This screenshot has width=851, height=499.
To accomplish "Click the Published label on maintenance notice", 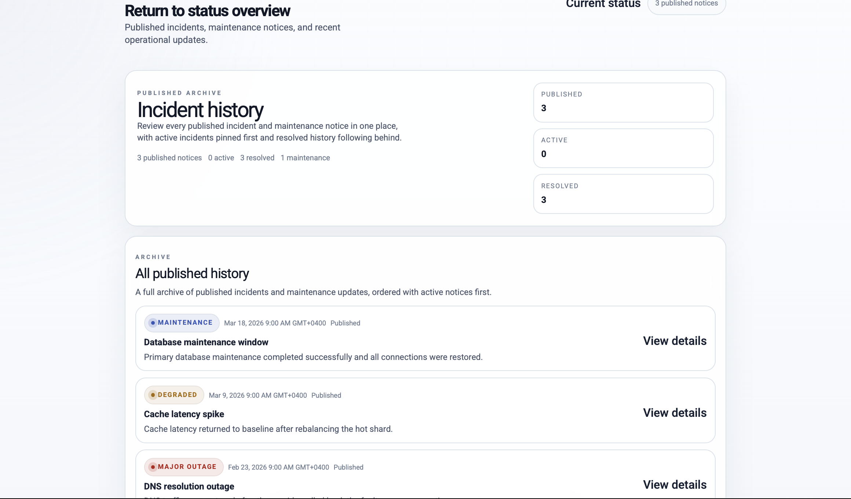I will [345, 323].
